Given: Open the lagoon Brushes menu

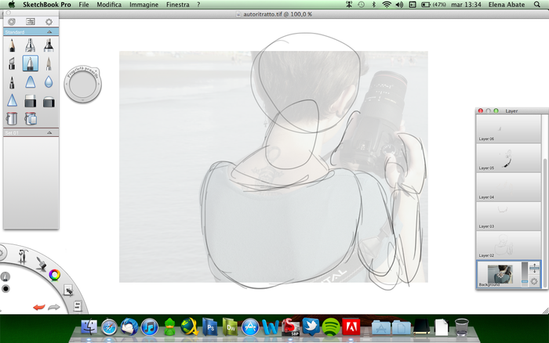Looking at the screenshot, I should pyautogui.click(x=42, y=263).
